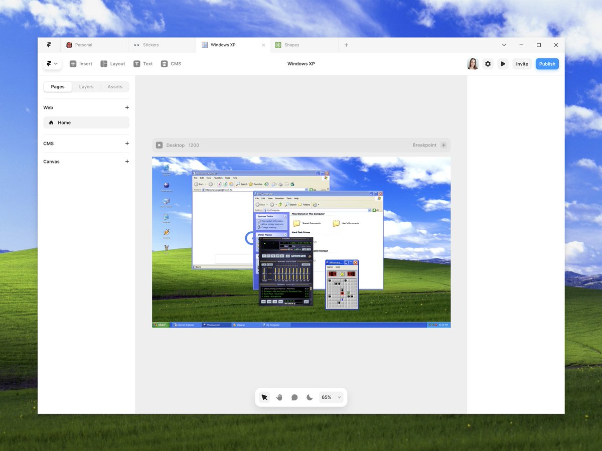Select the Home page
602x451 pixels.
pos(86,122)
